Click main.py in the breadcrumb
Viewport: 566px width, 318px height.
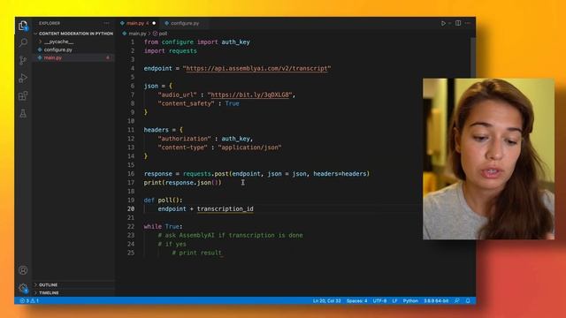137,34
